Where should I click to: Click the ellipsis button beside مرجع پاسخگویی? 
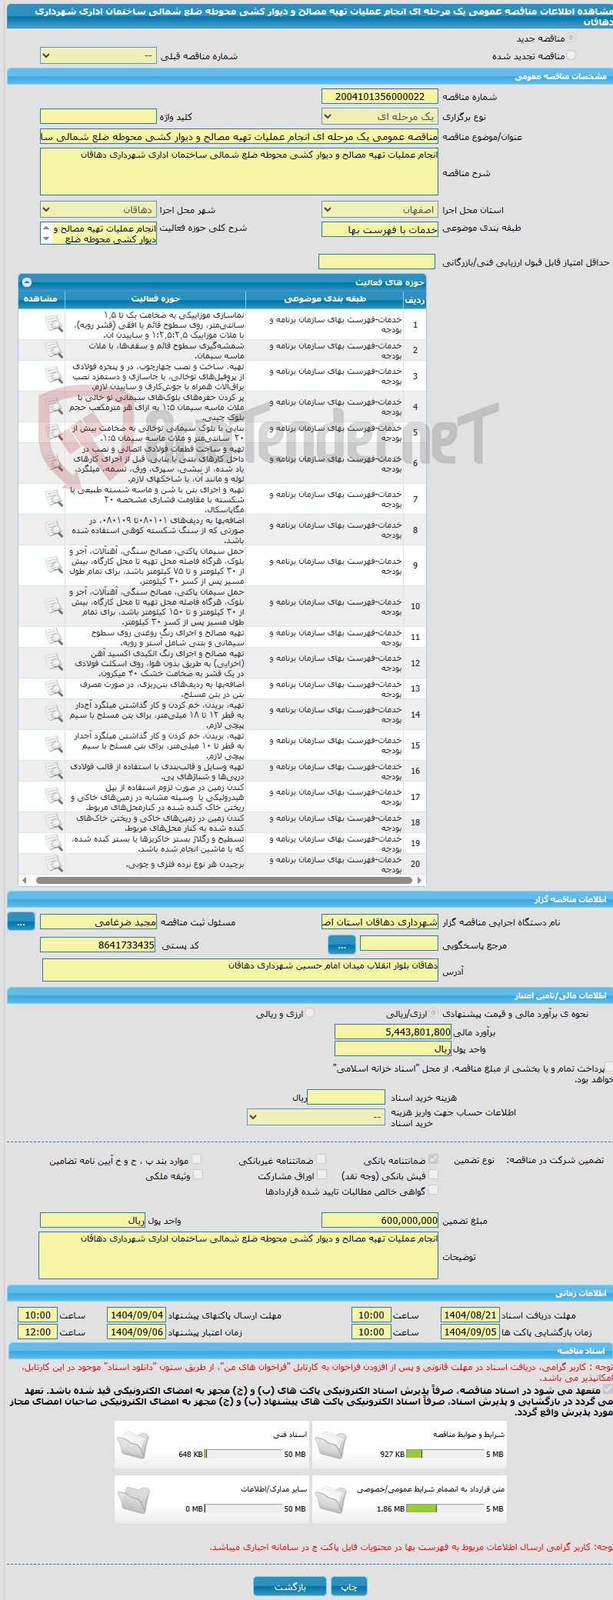[x=341, y=945]
